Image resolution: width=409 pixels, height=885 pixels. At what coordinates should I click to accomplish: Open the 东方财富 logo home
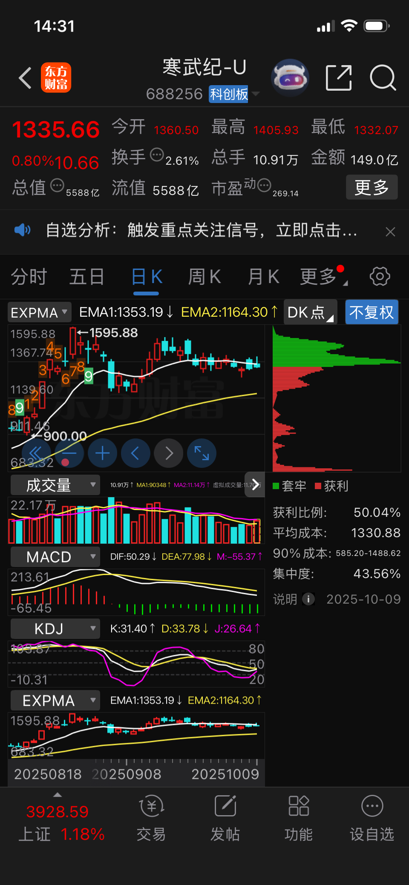56,77
